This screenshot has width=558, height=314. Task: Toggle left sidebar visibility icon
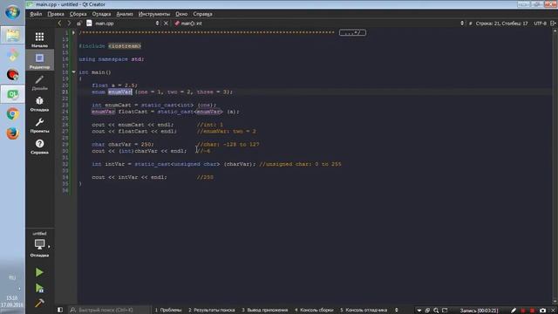[60, 311]
